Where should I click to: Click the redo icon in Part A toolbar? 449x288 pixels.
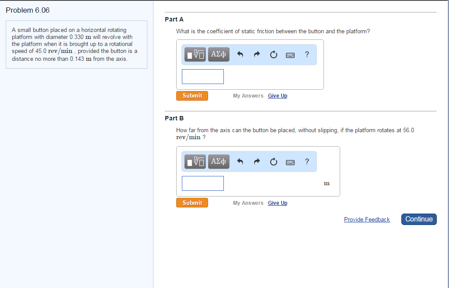click(x=257, y=54)
